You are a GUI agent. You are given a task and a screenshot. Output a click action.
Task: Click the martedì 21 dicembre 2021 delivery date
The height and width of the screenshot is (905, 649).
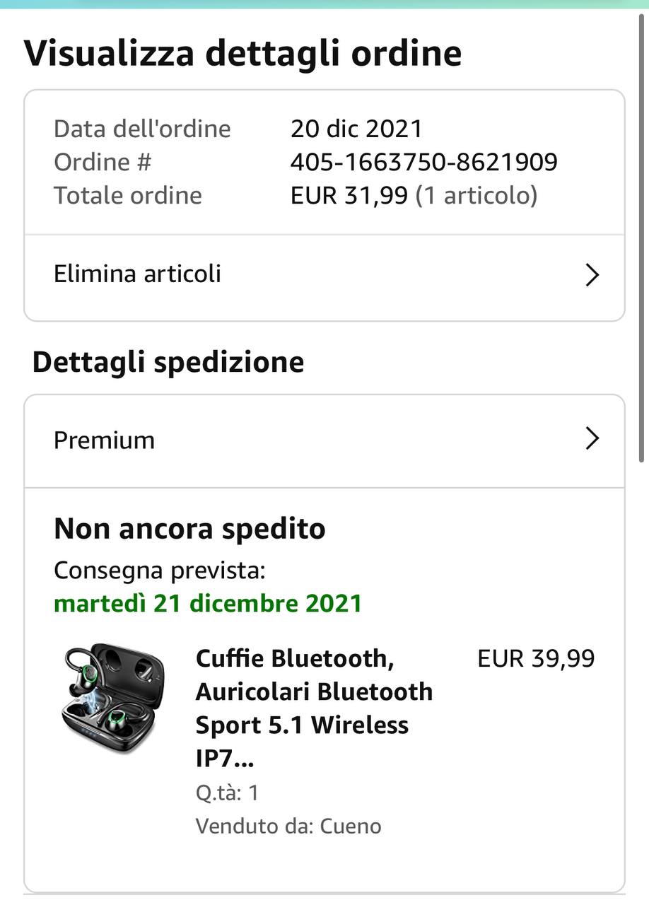(x=208, y=604)
